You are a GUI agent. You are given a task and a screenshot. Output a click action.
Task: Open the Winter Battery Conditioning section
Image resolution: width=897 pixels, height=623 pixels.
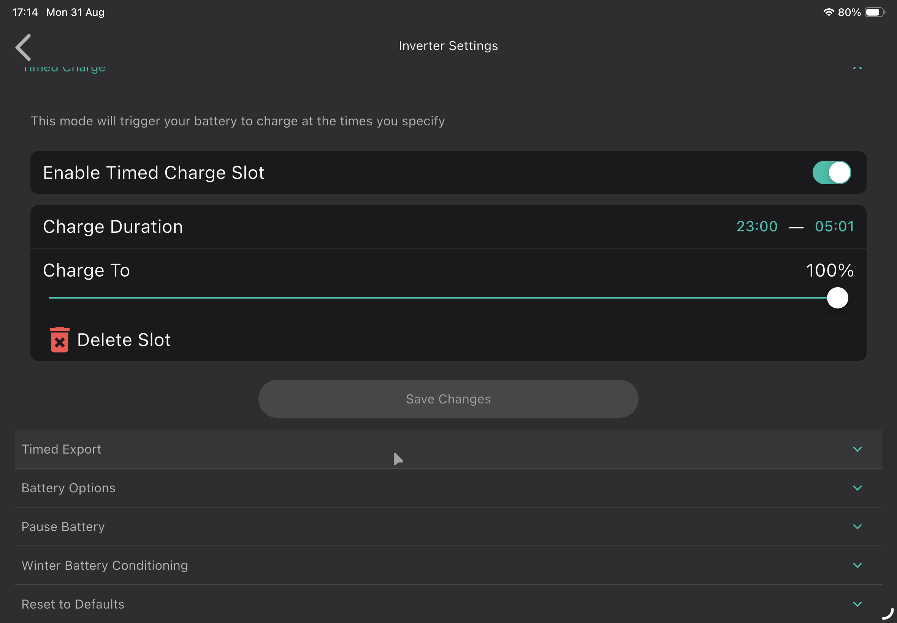tap(448, 565)
